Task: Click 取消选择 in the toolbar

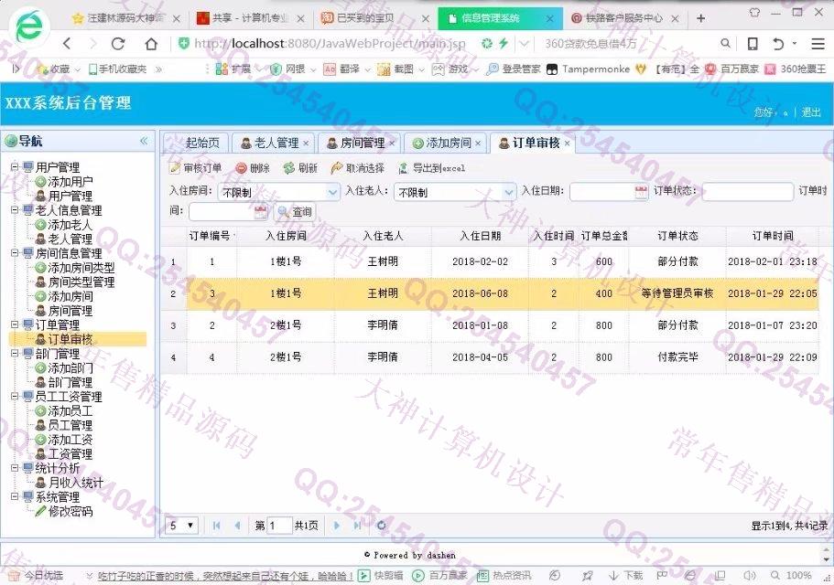Action: point(357,168)
